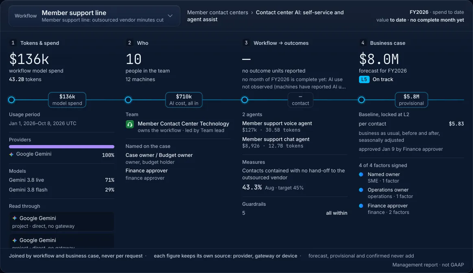Click the FY2026 spend to date label
The height and width of the screenshot is (273, 473).
click(437, 12)
